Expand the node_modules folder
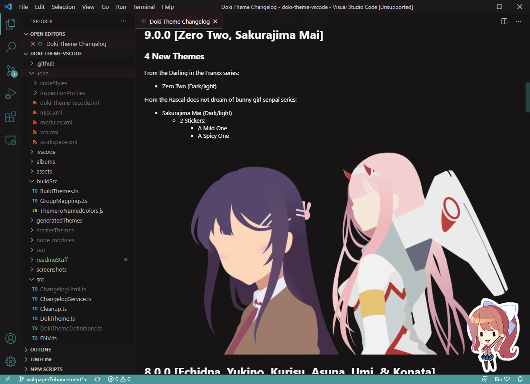The width and height of the screenshot is (530, 384). 78,240
